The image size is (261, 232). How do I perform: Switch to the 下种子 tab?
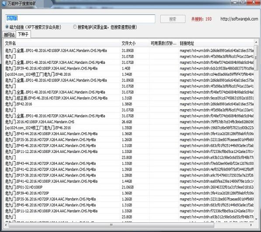click(x=23, y=34)
